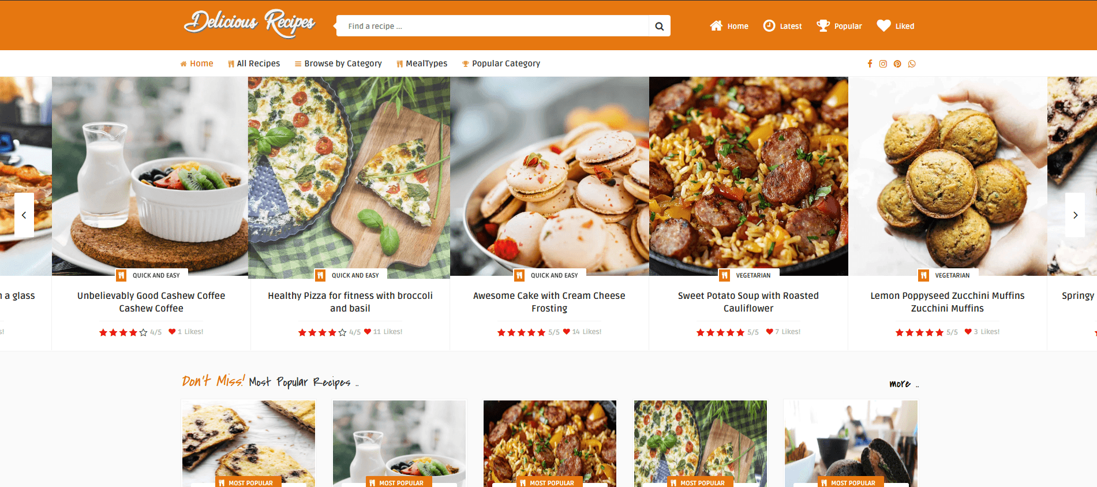Click Quick and Easy tag on Awesome Cake
The height and width of the screenshot is (487, 1097).
point(550,275)
